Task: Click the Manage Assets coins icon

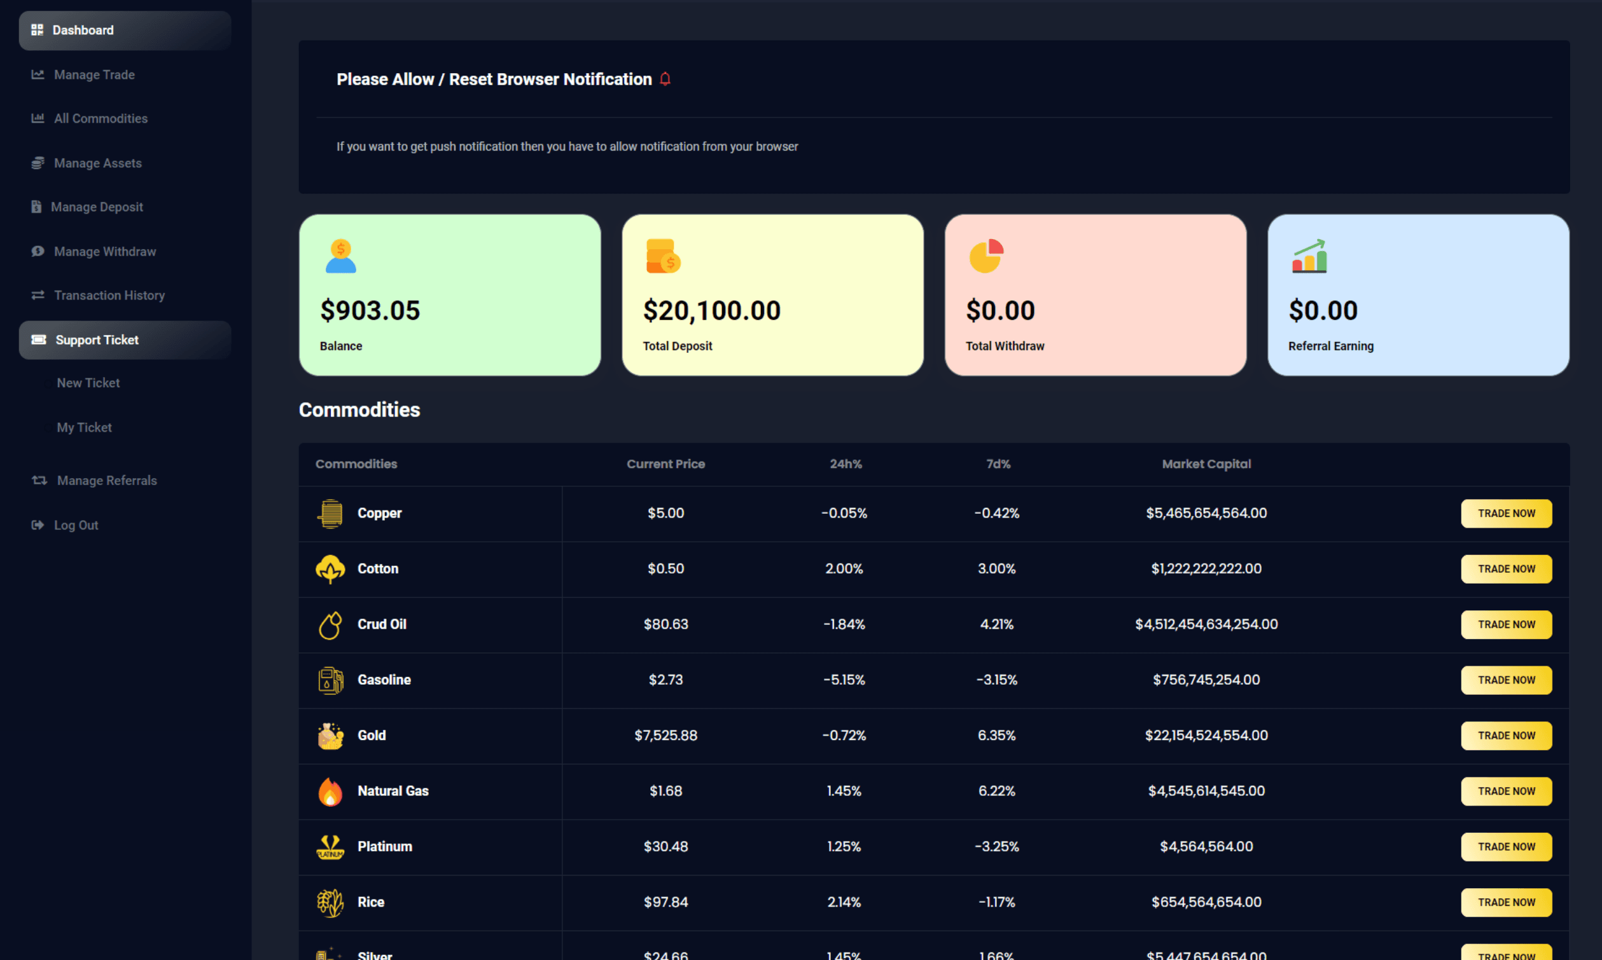Action: 38,162
